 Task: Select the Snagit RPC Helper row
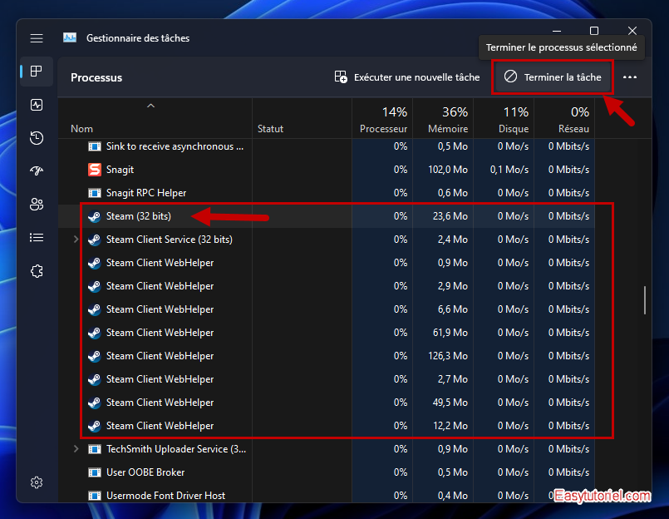tap(327, 193)
